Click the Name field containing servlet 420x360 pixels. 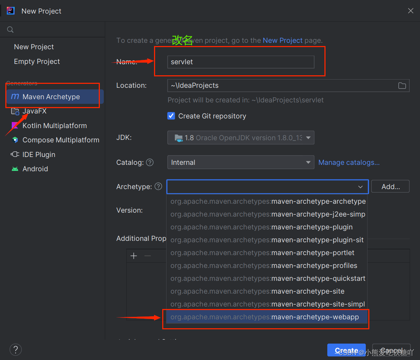click(241, 62)
